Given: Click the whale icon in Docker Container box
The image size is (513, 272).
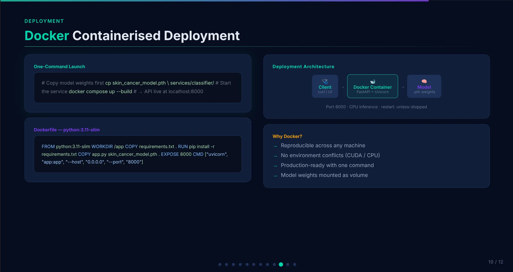Looking at the screenshot, I should (x=373, y=81).
